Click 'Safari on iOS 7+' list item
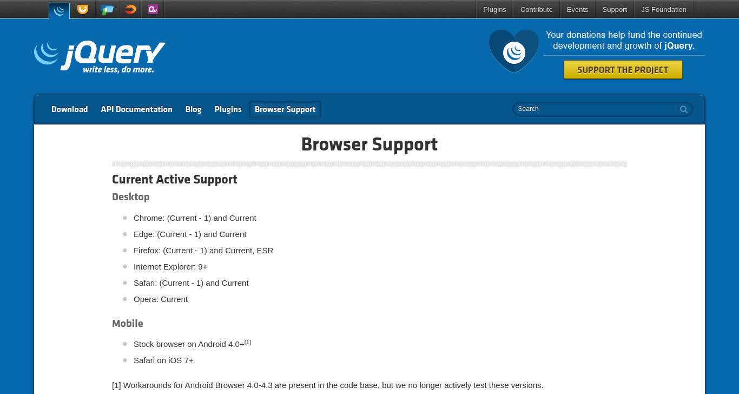 [x=163, y=360]
